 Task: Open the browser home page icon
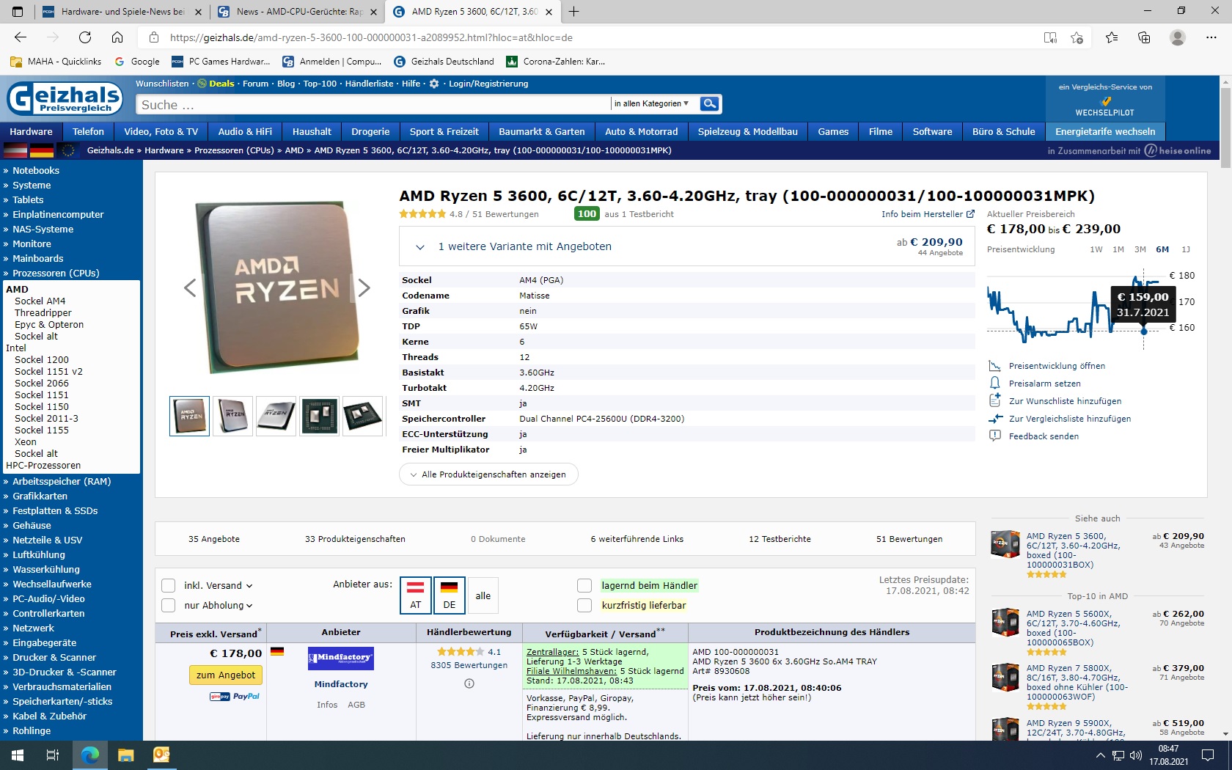[117, 37]
